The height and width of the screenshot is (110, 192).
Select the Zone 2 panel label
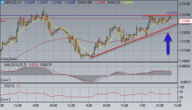5,99
